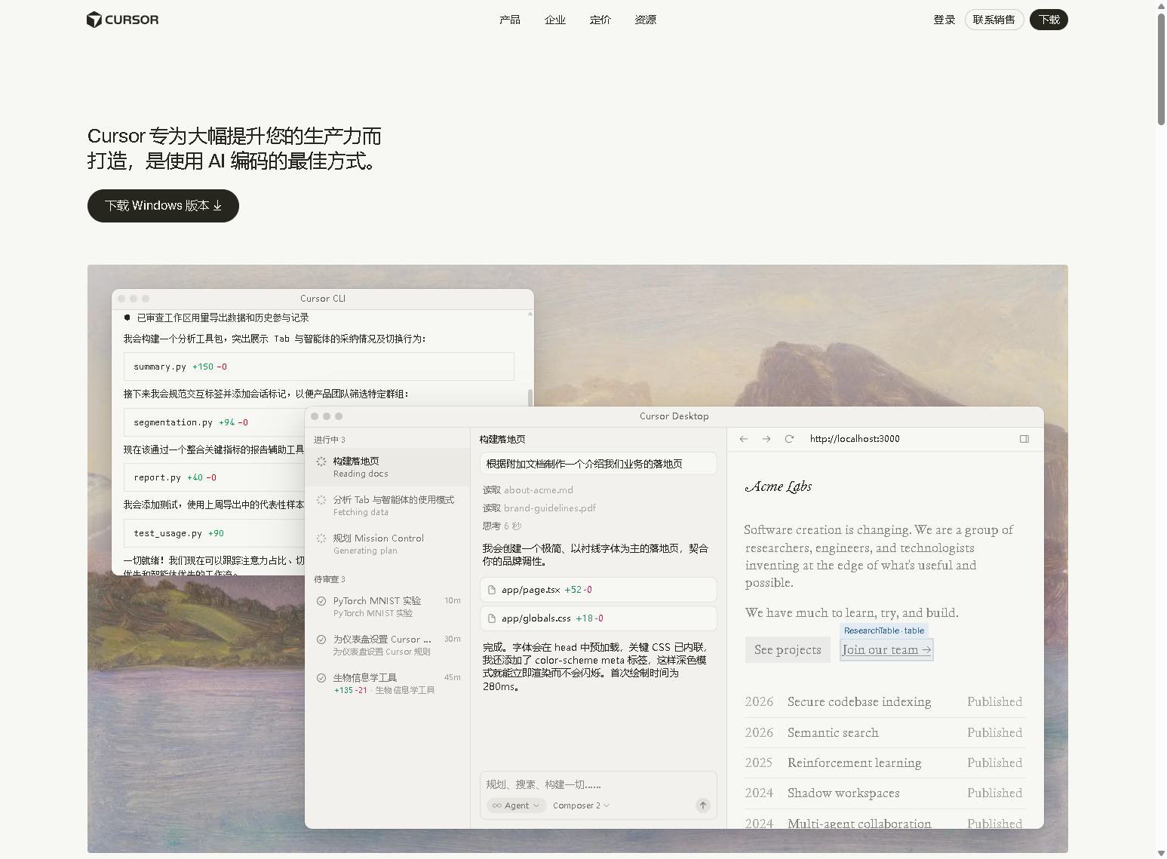1167x859 pixels.
Task: Open the 资源 navigation menu
Action: (x=646, y=20)
